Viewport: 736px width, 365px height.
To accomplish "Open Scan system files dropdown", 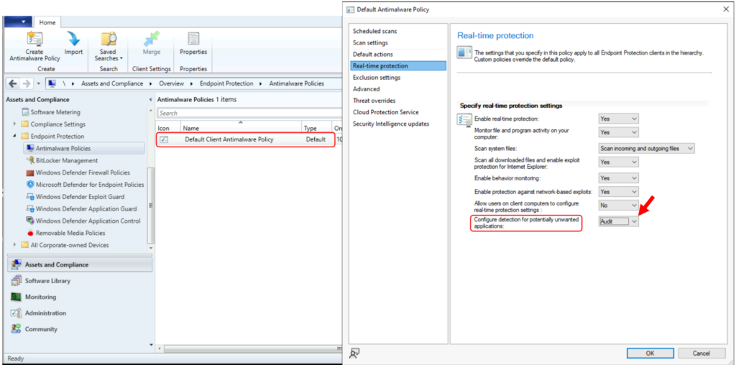I will 646,148.
